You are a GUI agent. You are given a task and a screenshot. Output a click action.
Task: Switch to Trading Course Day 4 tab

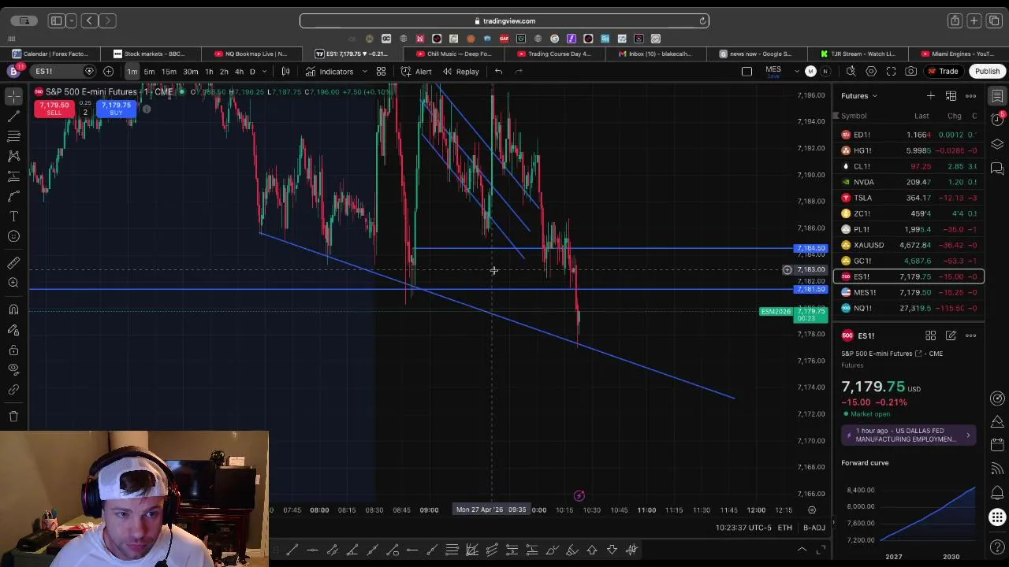point(554,54)
